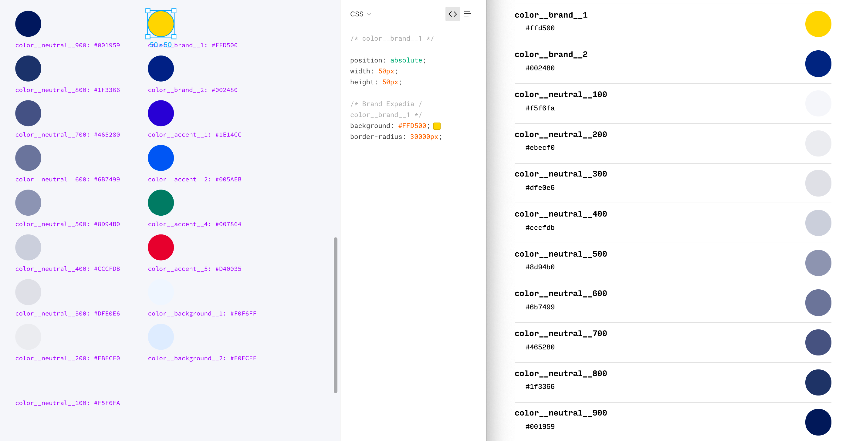Open the CSS language dropdown

click(360, 14)
